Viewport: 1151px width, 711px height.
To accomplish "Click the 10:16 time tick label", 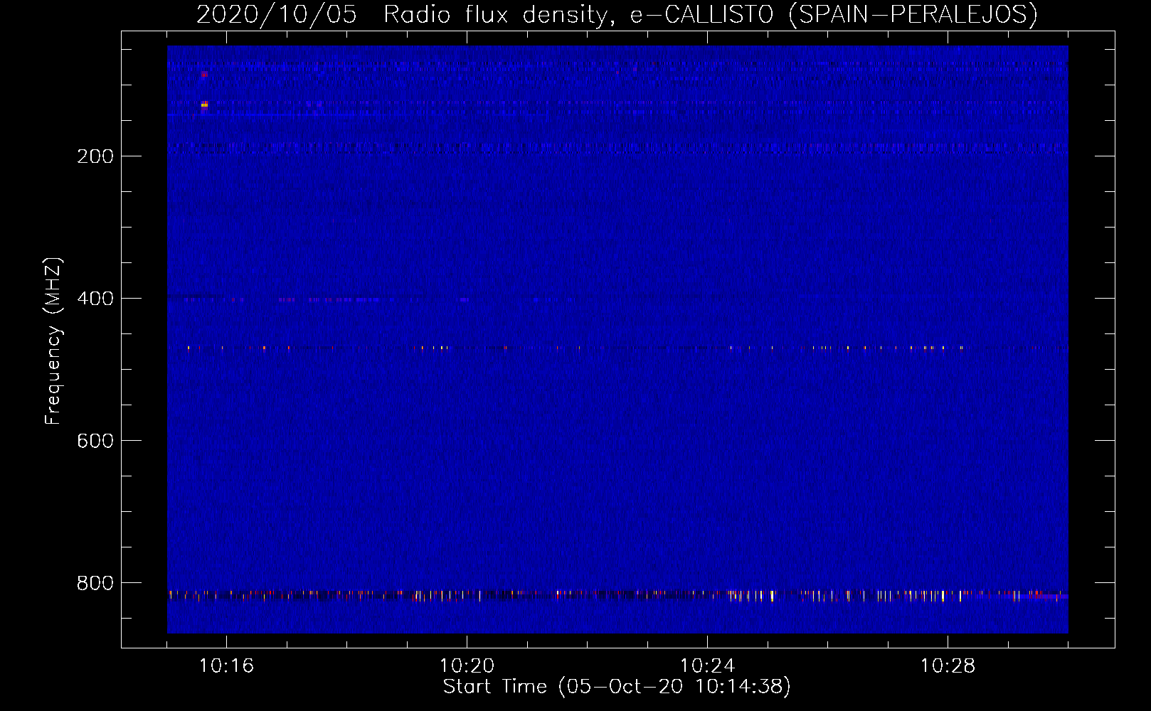I will (x=226, y=666).
